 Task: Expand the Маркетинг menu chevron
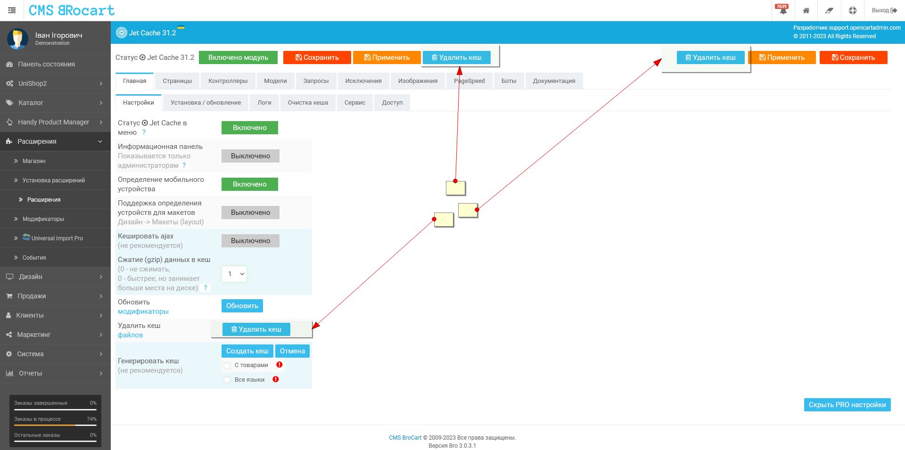101,335
